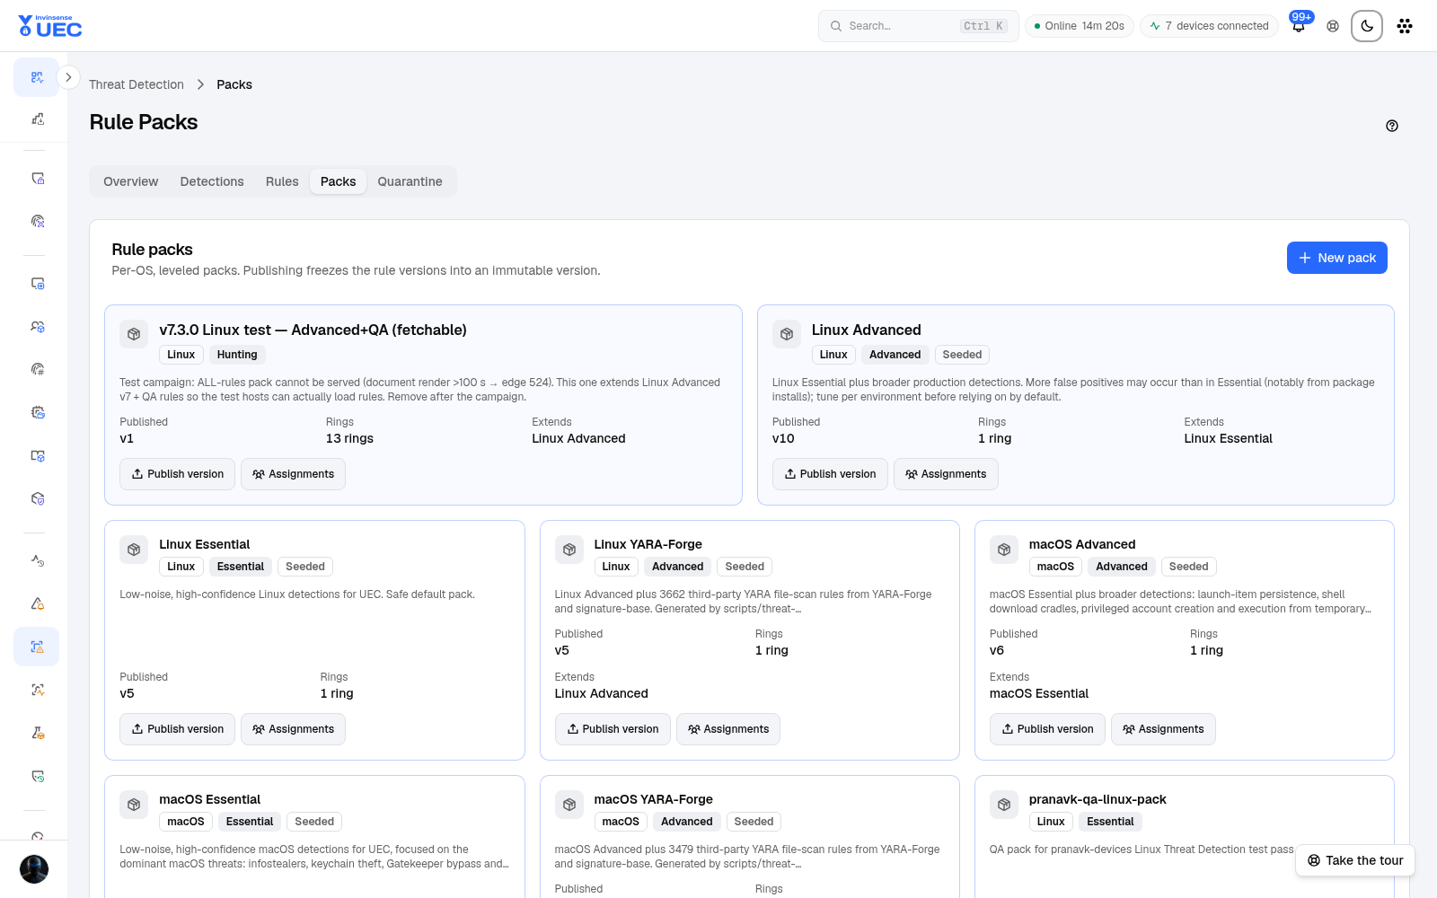The width and height of the screenshot is (1437, 898).
Task: Open Assignments for Linux Advanced pack
Action: (946, 474)
